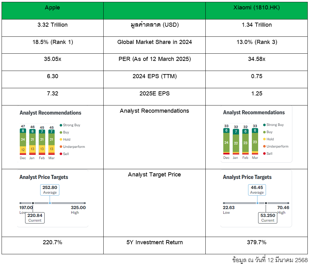Click Apple's Feb recommendations bar

[42, 142]
